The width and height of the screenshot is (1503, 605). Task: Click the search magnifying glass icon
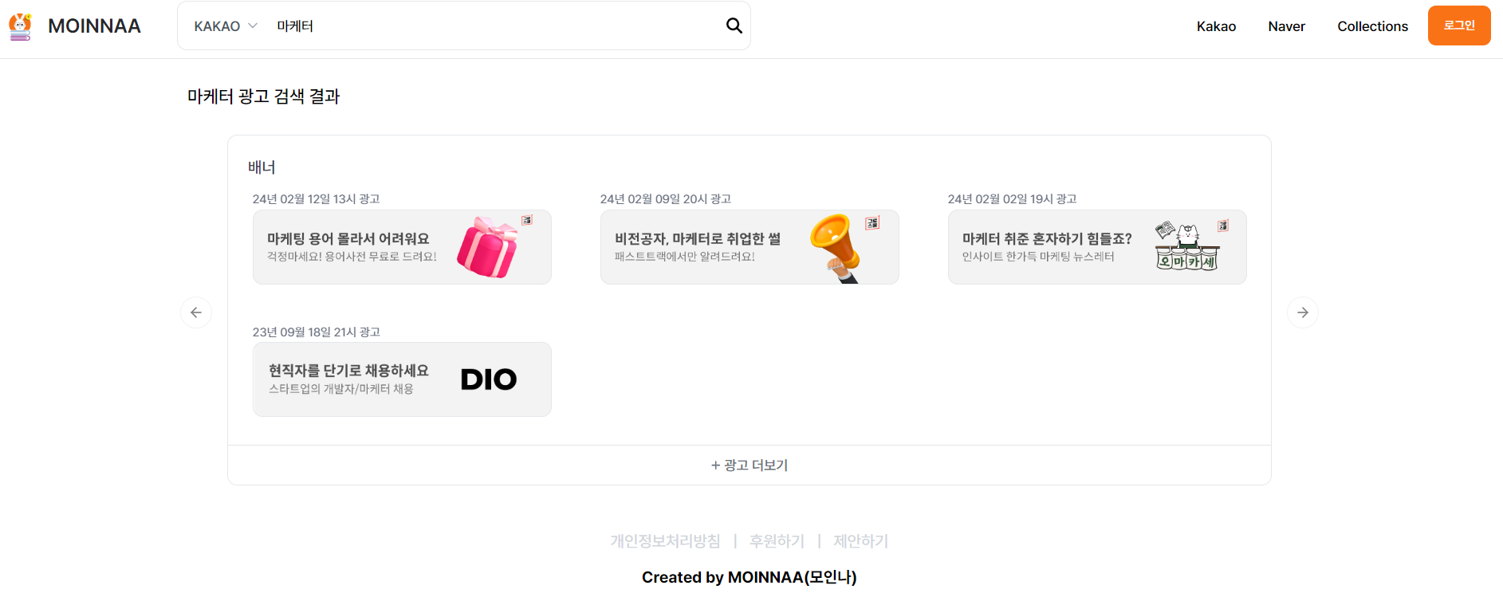click(733, 26)
